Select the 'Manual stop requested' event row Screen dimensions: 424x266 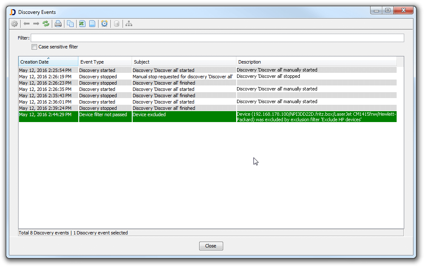tap(182, 77)
